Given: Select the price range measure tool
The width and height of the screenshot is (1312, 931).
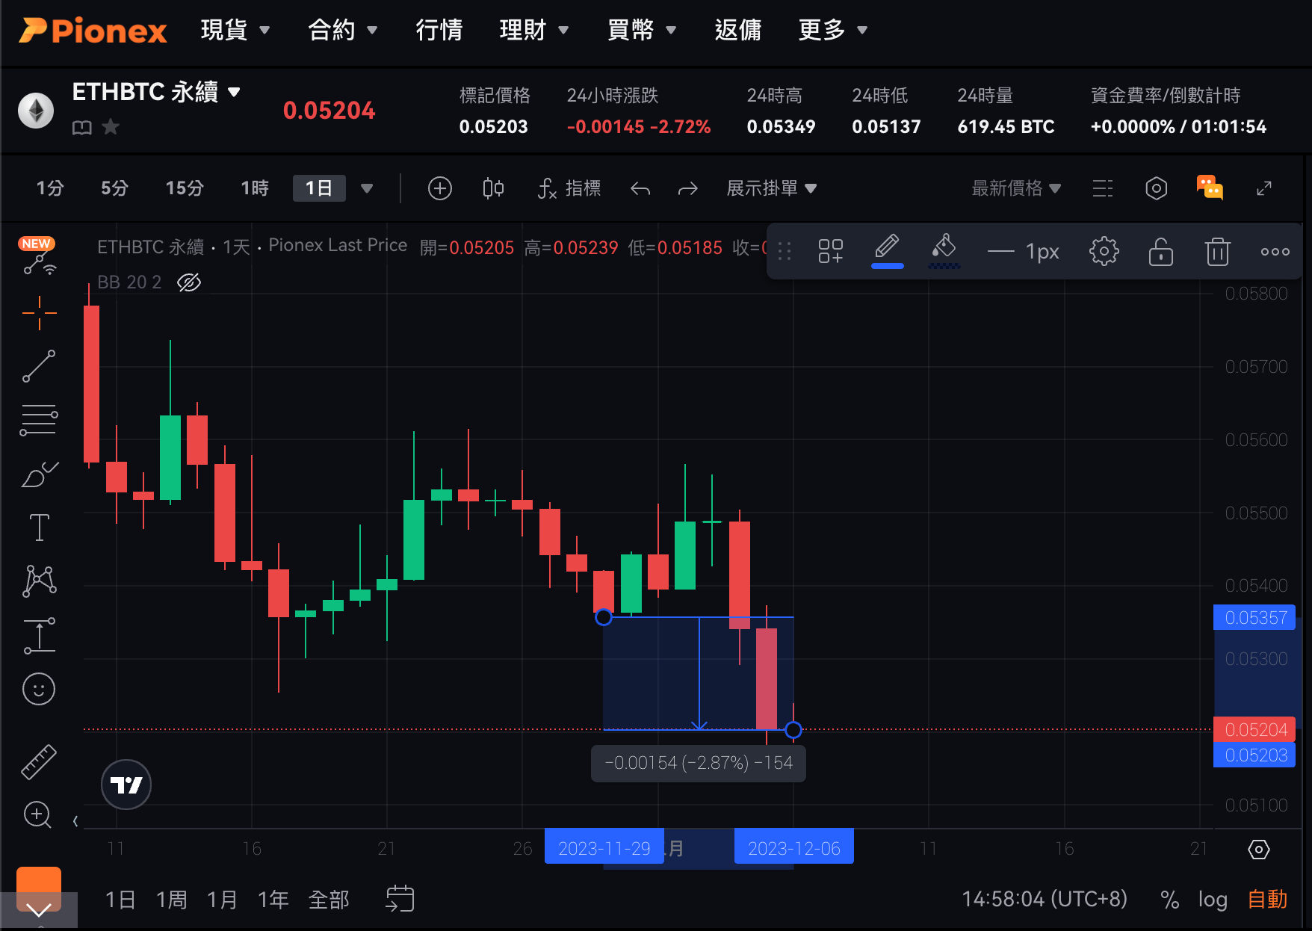Looking at the screenshot, I should pyautogui.click(x=39, y=635).
